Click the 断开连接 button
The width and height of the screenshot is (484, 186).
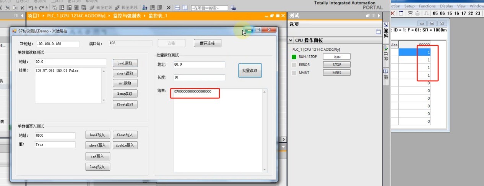[x=207, y=43]
